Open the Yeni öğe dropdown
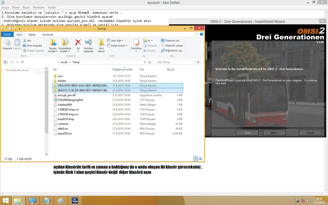The width and height of the screenshot is (328, 205). [x=115, y=40]
